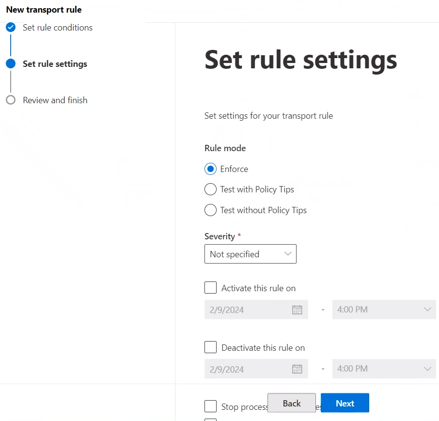
Task: Click the Review and finish step circle
Action: click(11, 100)
